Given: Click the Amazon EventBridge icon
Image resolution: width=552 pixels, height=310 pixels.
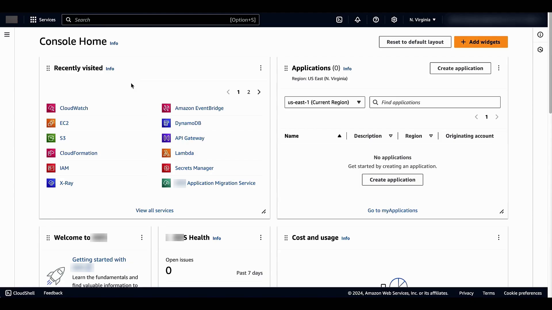Looking at the screenshot, I should pyautogui.click(x=166, y=108).
